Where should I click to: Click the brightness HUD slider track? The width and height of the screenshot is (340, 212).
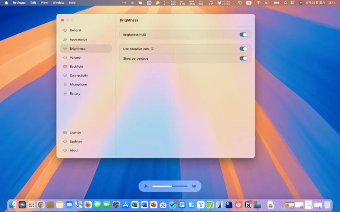pyautogui.click(x=170, y=186)
